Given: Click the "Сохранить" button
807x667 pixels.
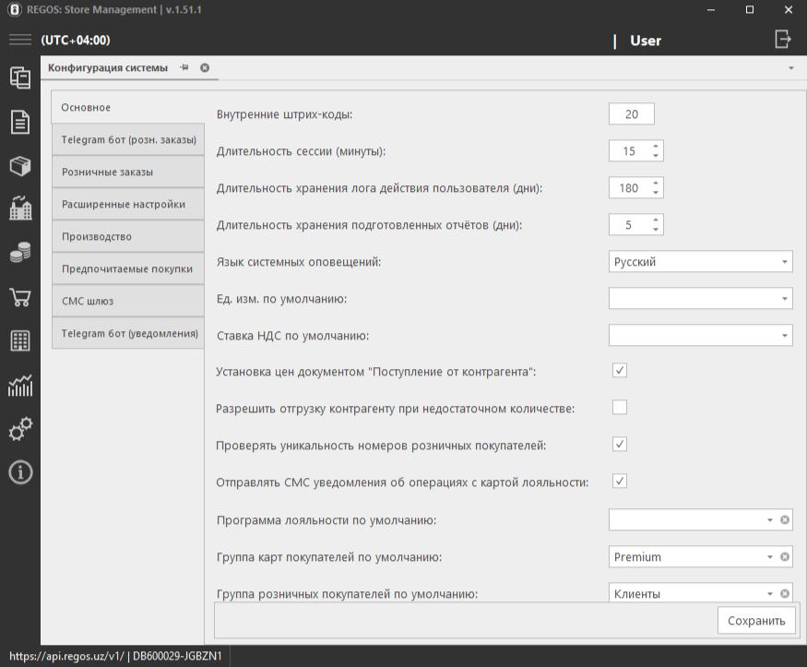Looking at the screenshot, I should [x=755, y=621].
